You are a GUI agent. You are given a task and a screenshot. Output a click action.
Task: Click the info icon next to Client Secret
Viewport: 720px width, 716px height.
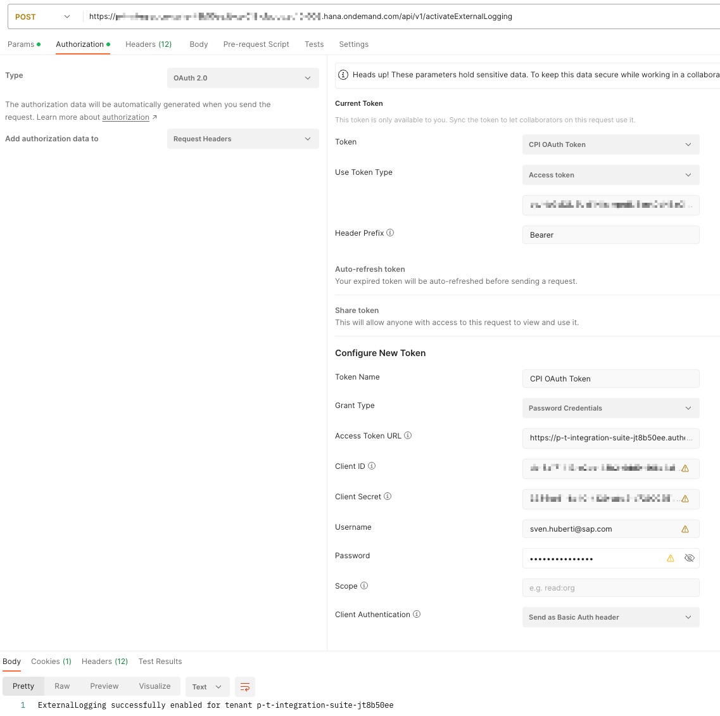tap(389, 497)
